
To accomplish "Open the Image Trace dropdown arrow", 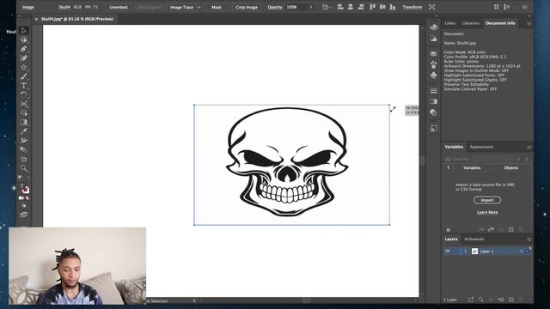I will click(x=199, y=7).
